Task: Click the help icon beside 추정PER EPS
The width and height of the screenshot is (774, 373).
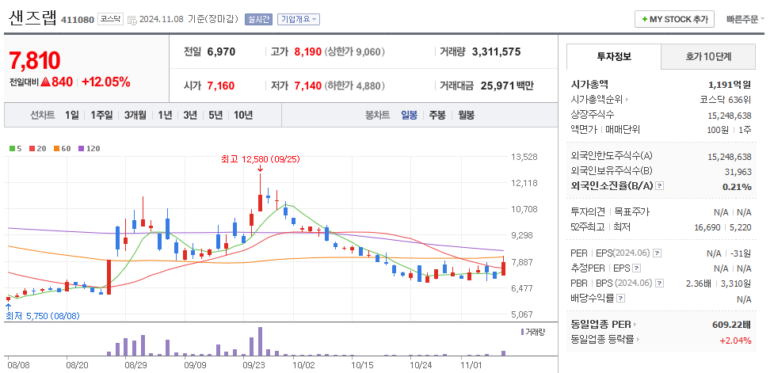Action: pos(637,268)
